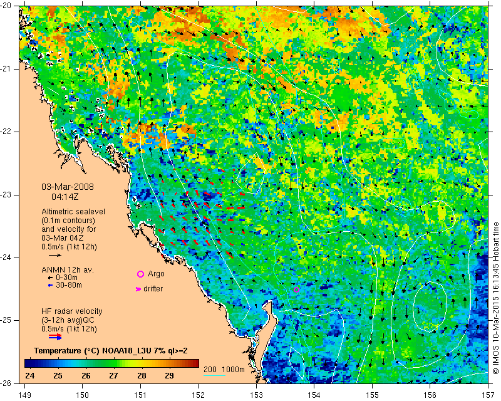Click the colorbar value 24
Screen dimensions: 501x401
pos(29,375)
